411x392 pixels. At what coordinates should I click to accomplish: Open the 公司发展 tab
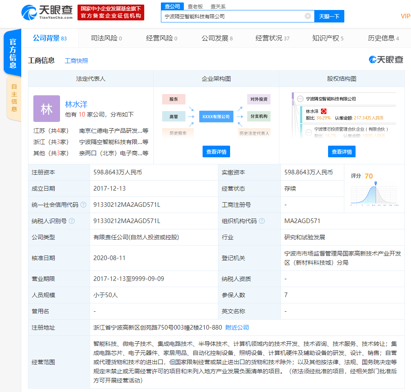pos(217,38)
